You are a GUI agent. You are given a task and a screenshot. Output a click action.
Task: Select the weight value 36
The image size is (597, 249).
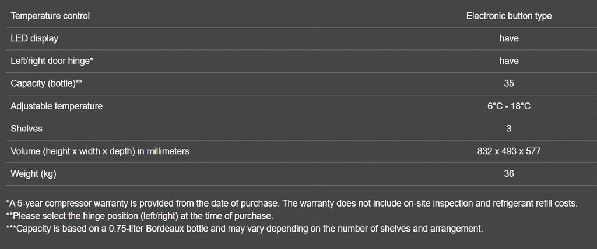pos(508,174)
